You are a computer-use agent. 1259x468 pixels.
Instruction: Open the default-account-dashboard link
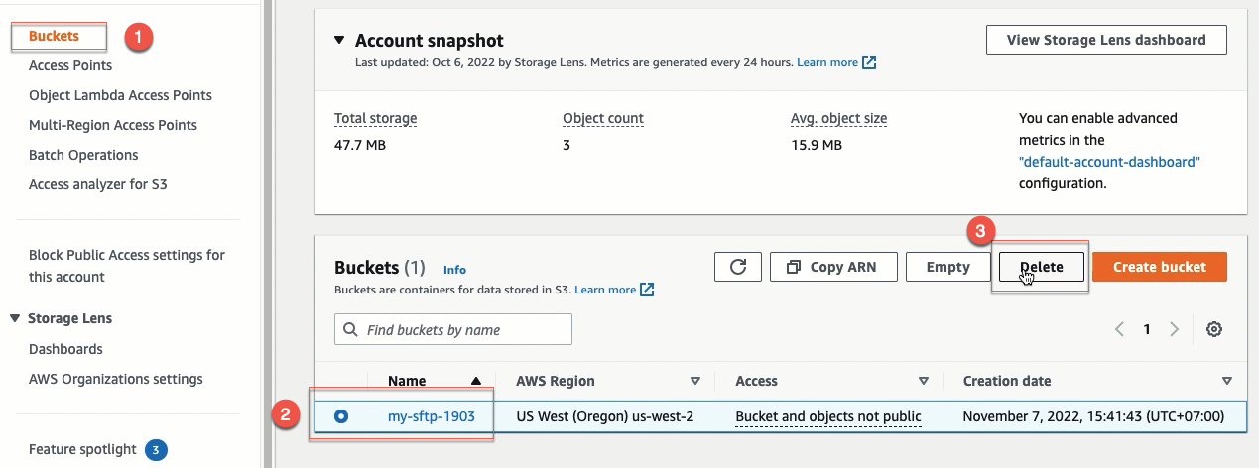[x=1109, y=162]
